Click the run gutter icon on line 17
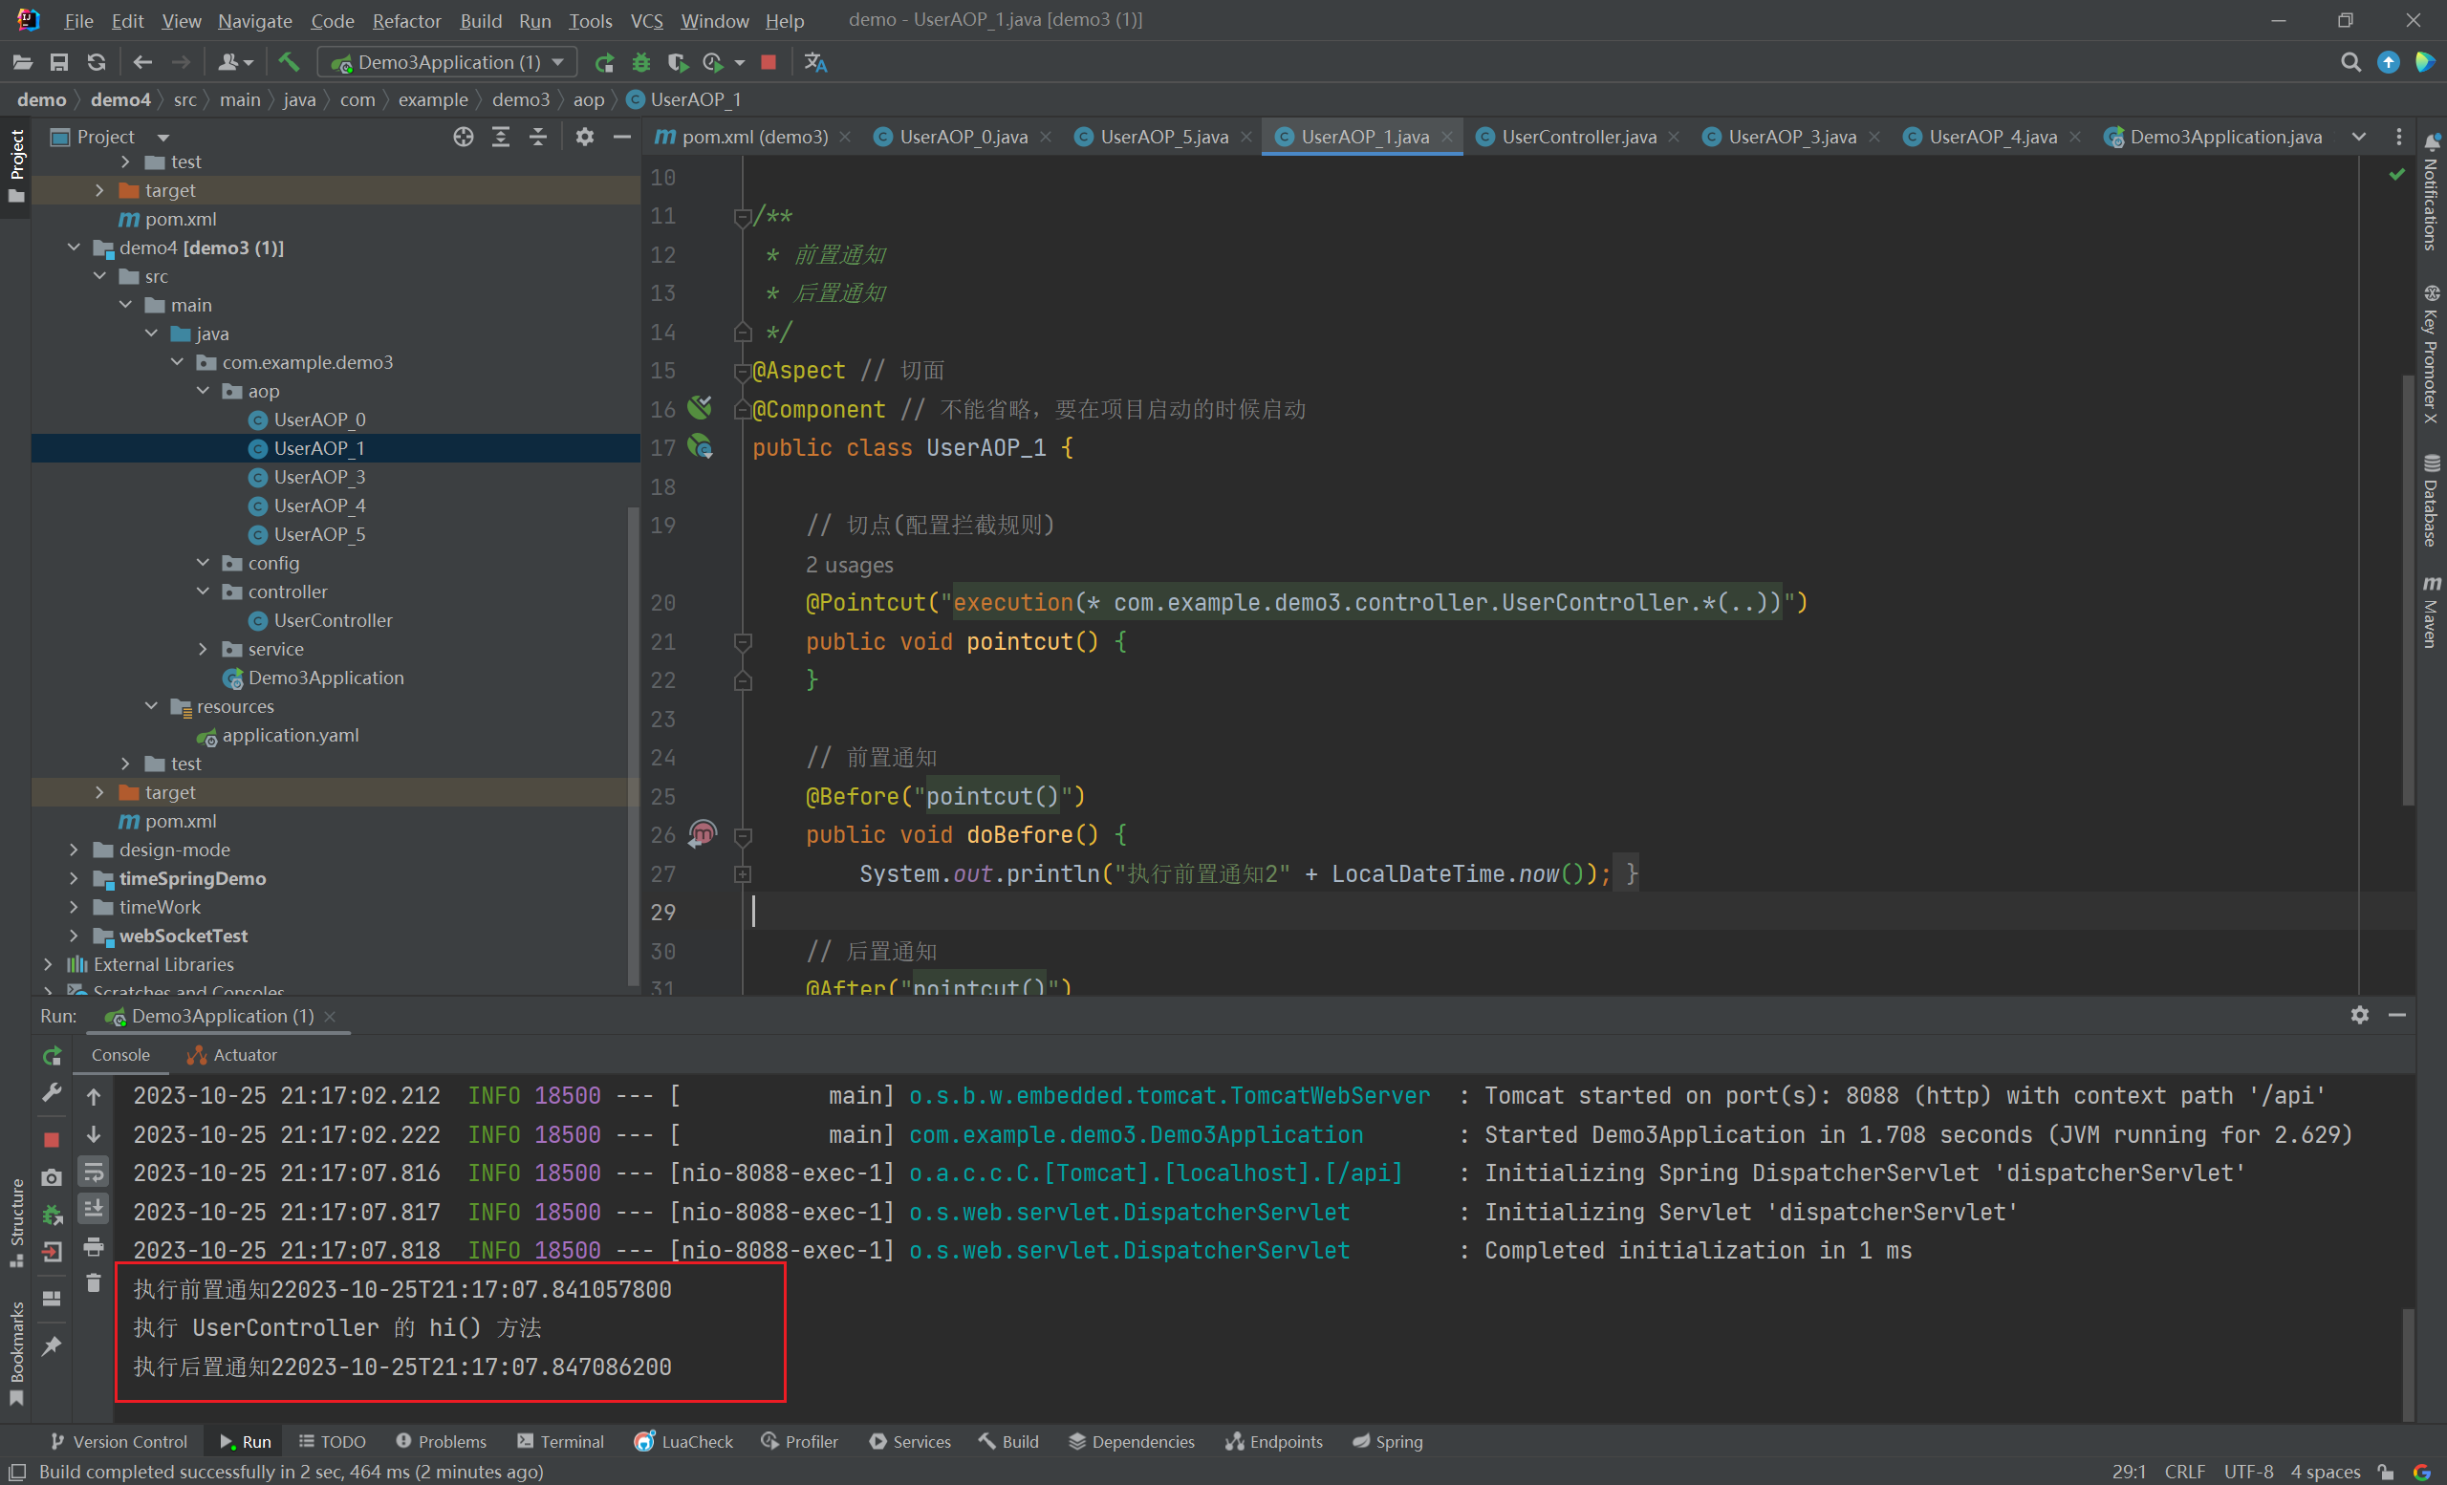Screen dimensions: 2447x1485 [x=702, y=446]
